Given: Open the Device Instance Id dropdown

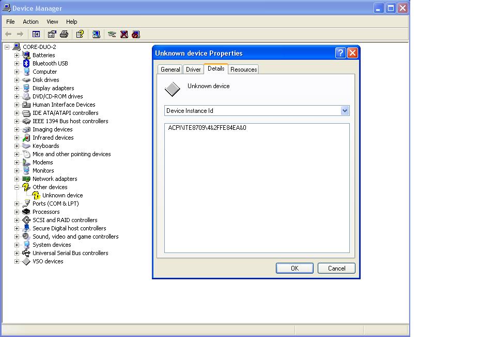Looking at the screenshot, I should pos(345,111).
